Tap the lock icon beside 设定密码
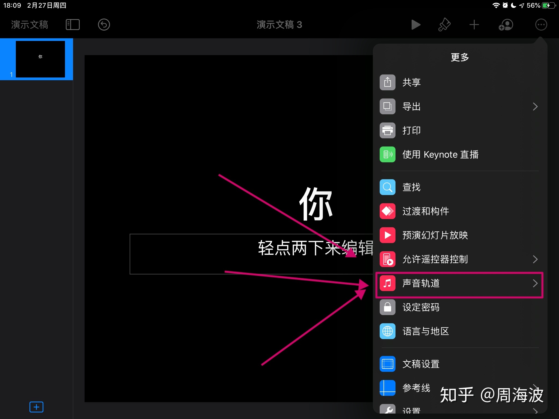The width and height of the screenshot is (559, 419). pyautogui.click(x=387, y=307)
